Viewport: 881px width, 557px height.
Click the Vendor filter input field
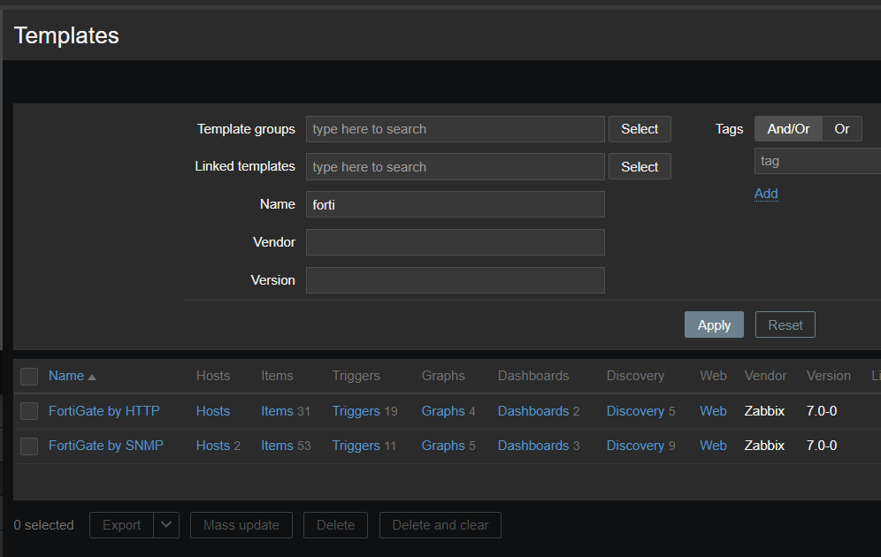click(455, 242)
